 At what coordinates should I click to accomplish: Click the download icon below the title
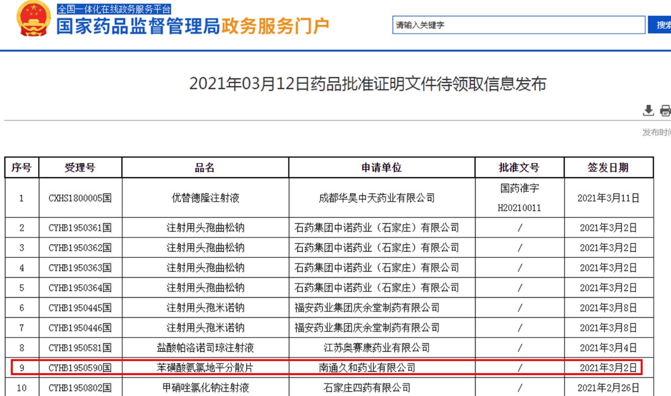click(x=648, y=110)
